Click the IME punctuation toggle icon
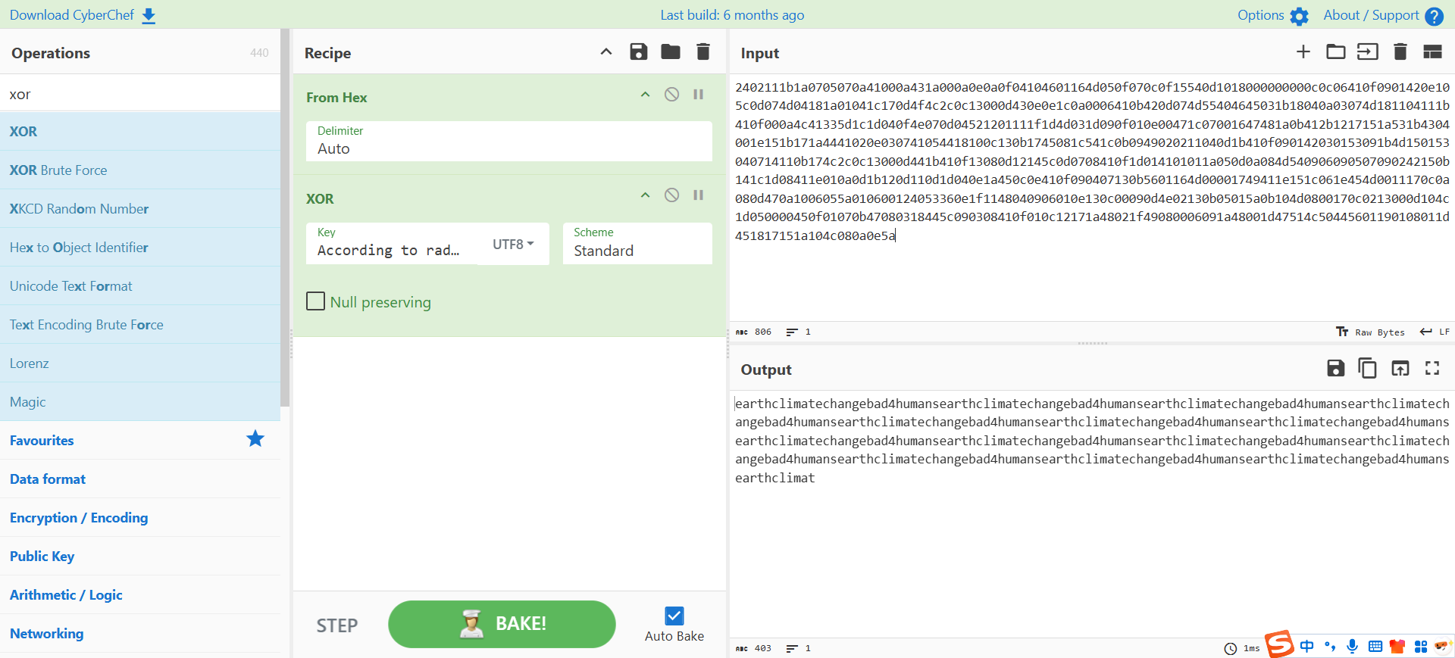The image size is (1455, 658). 1330,646
